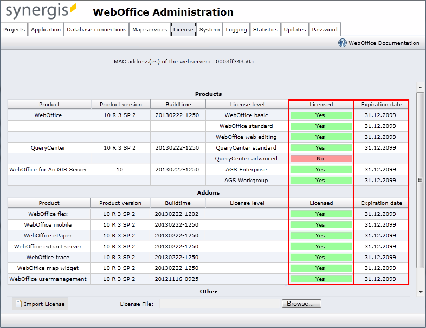Click the red No status for QueryCenter advanced
Viewport: 426px width, 328px height.
tap(321, 159)
